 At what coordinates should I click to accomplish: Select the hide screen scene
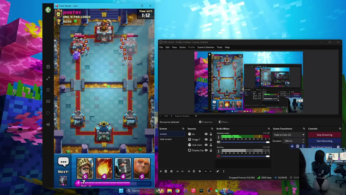point(172,139)
